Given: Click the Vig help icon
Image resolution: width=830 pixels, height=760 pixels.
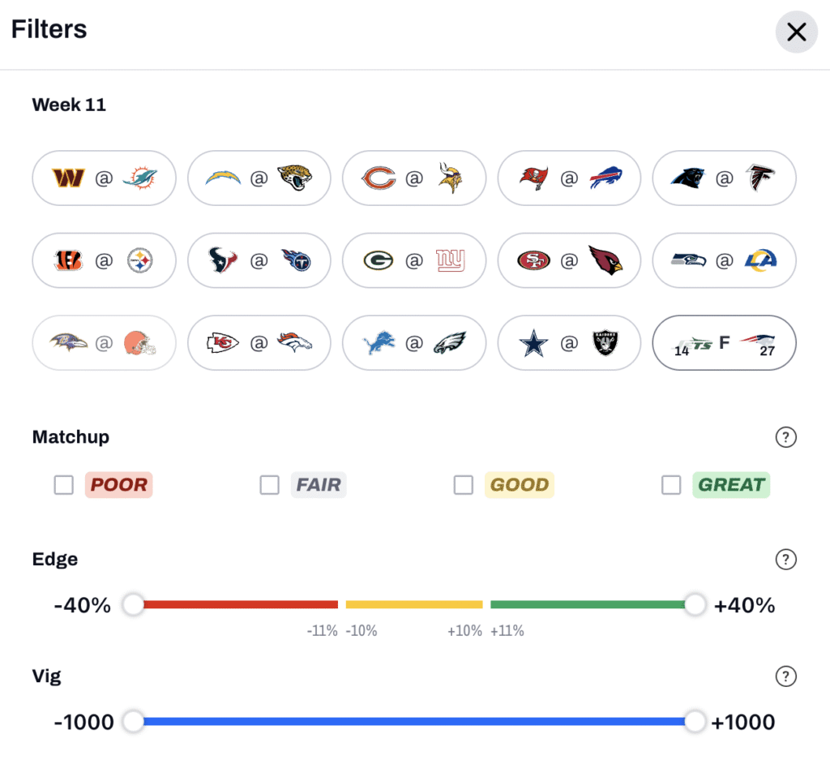Looking at the screenshot, I should pyautogui.click(x=785, y=676).
